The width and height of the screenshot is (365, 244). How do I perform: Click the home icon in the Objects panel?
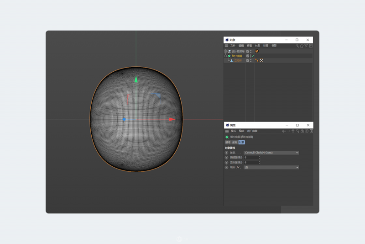[x=302, y=46]
